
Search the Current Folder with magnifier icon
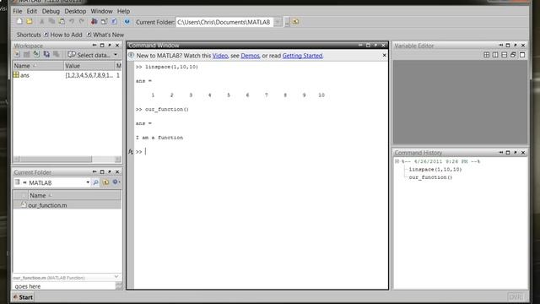(x=95, y=182)
